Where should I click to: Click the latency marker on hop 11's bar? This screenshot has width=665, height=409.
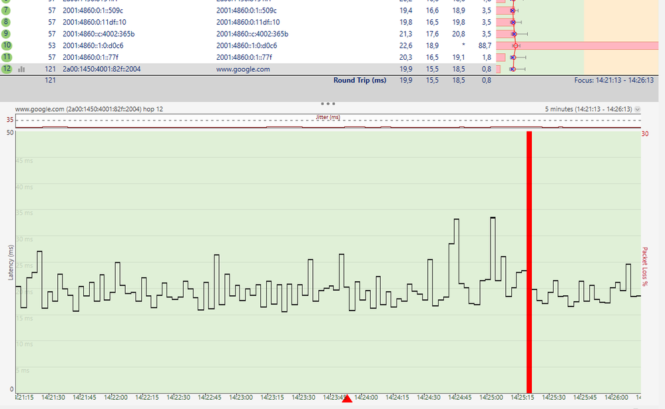coord(513,57)
